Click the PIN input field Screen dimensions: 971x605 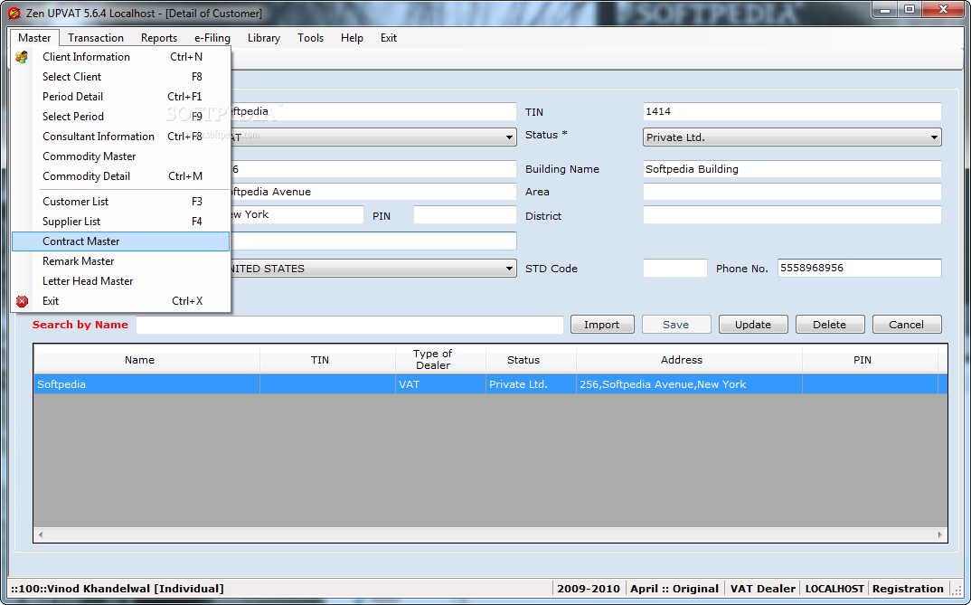(465, 215)
